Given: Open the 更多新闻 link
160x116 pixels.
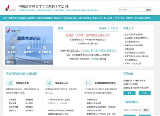Looking at the screenshot, I should coord(103,28).
